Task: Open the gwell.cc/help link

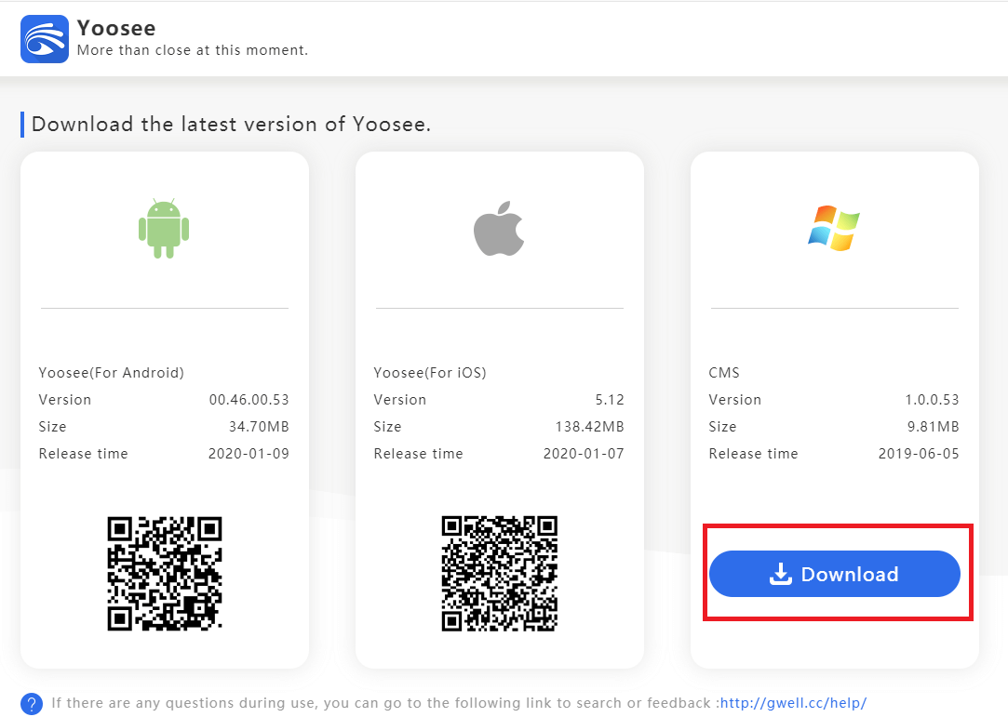Action: 793,703
